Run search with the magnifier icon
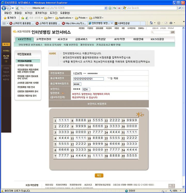 click(x=180, y=8)
